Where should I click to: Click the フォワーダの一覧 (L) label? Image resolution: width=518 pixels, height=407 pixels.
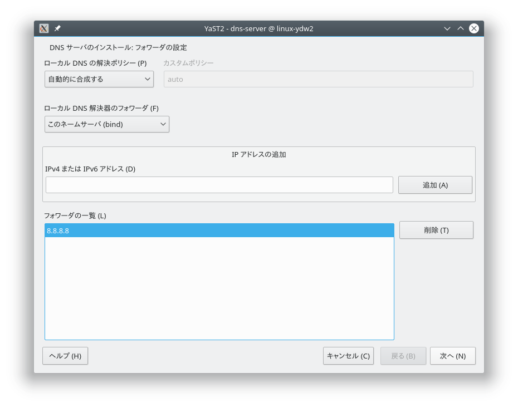(75, 215)
